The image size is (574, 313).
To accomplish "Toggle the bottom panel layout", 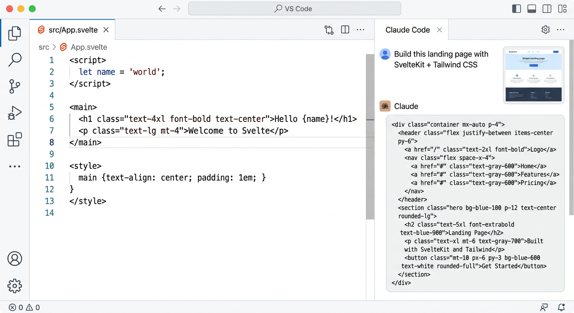I will (x=532, y=9).
